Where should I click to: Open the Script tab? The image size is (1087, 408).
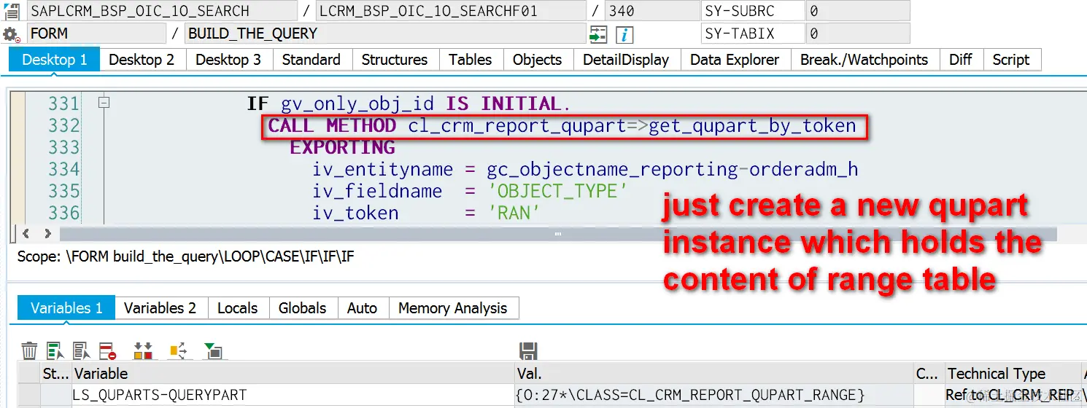(x=1011, y=60)
